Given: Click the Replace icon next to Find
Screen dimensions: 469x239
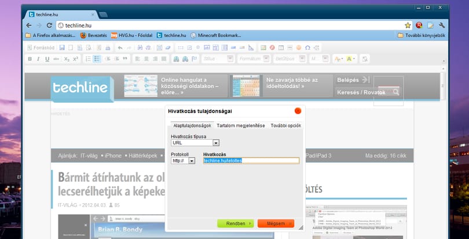Looking at the screenshot, I should pyautogui.click(x=148, y=48).
